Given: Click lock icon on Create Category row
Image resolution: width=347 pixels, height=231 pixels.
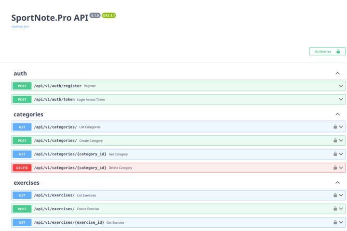Looking at the screenshot, I should [335, 141].
